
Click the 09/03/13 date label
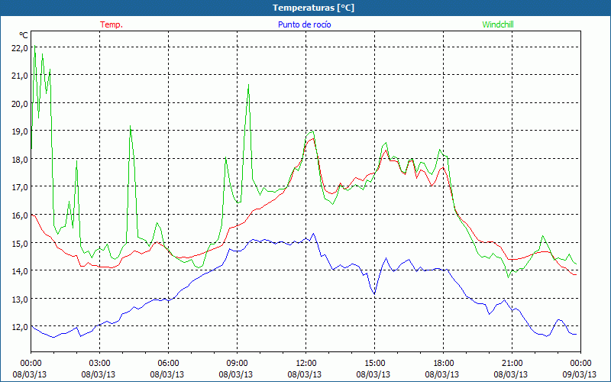580,374
